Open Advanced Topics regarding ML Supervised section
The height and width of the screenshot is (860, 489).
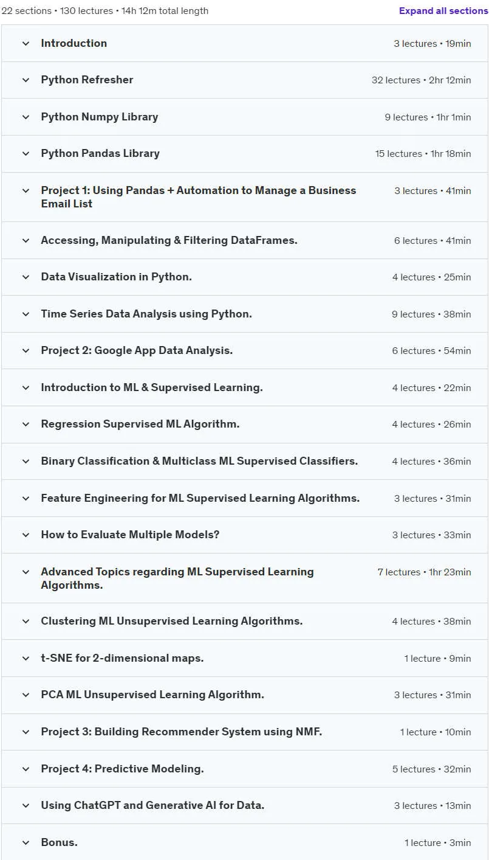pyautogui.click(x=245, y=578)
